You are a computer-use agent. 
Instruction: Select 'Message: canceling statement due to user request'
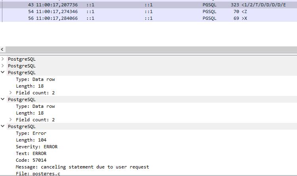pyautogui.click(x=82, y=167)
